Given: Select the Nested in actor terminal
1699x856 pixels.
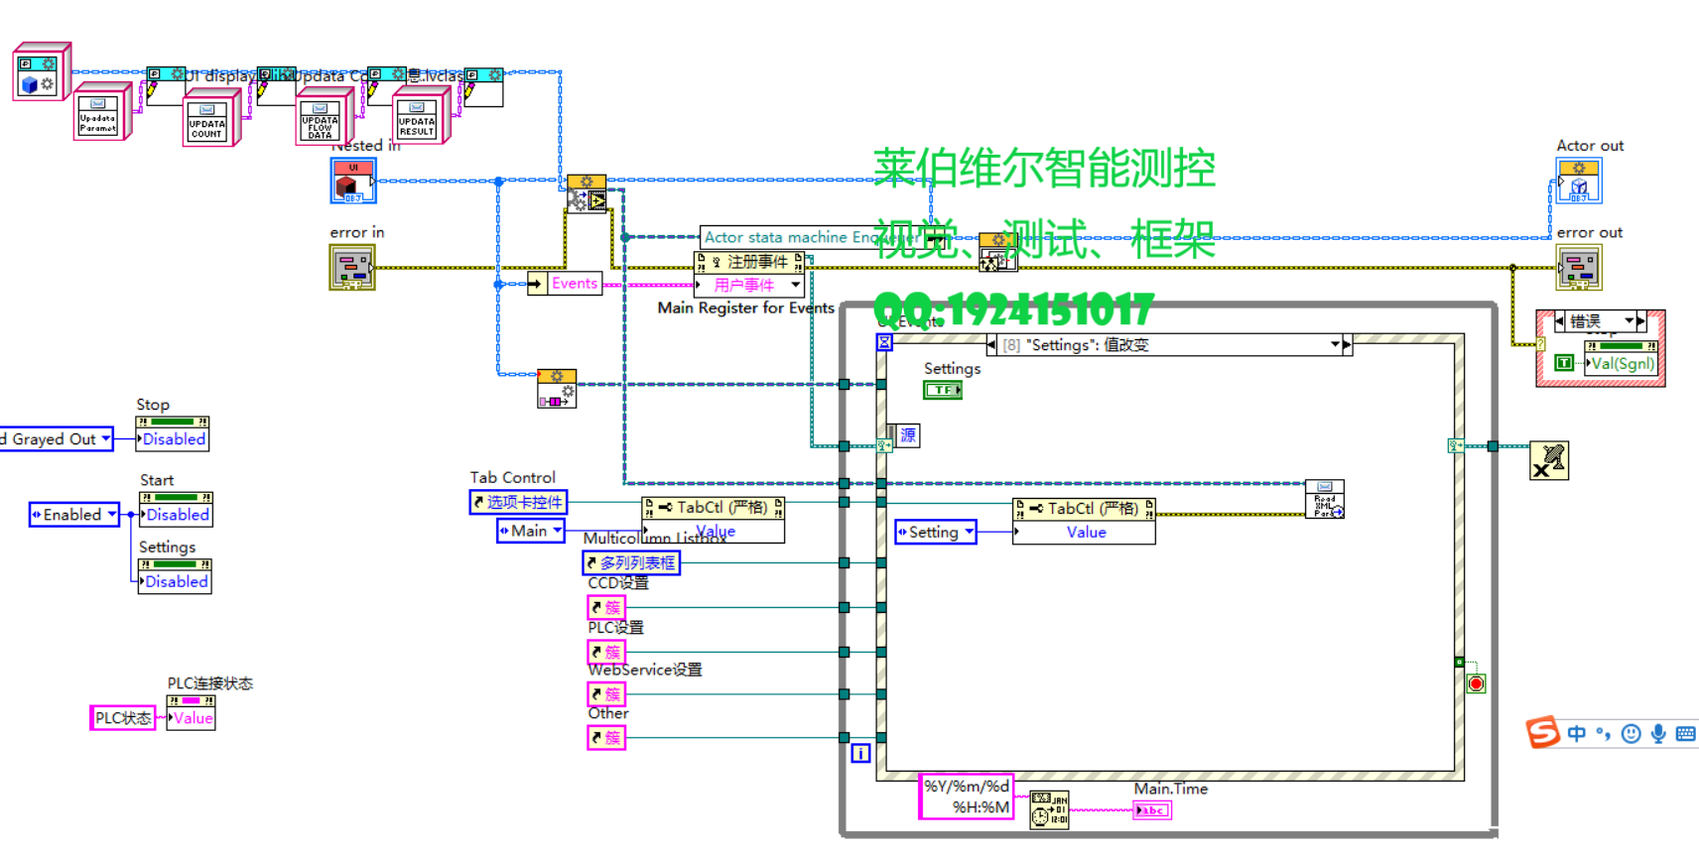Looking at the screenshot, I should (353, 182).
